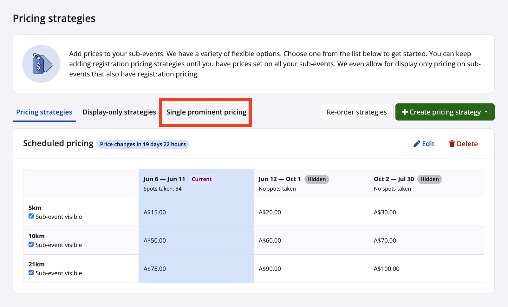Click the Edit link for Scheduled pricing
508x307 pixels.
tap(428, 144)
